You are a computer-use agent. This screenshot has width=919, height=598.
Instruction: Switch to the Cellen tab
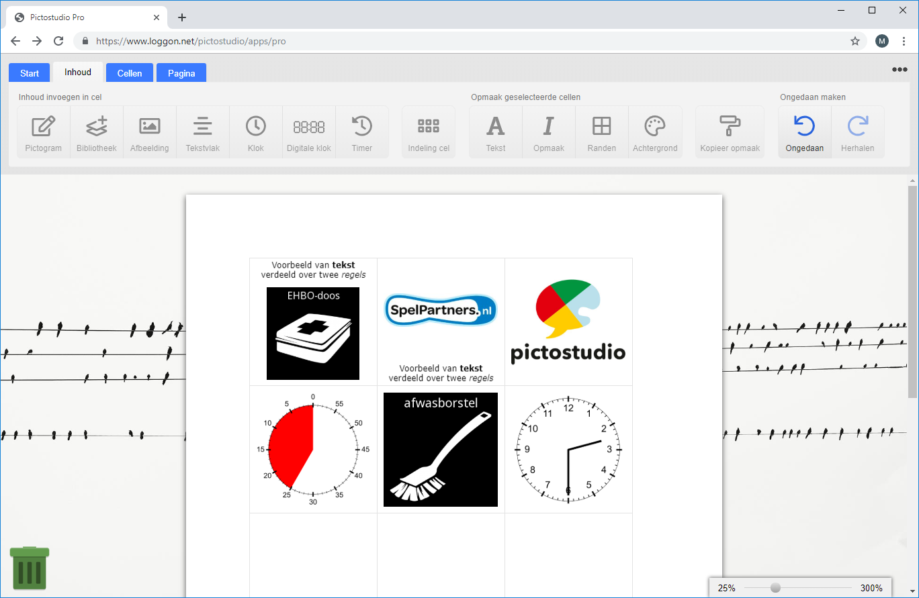(x=129, y=72)
